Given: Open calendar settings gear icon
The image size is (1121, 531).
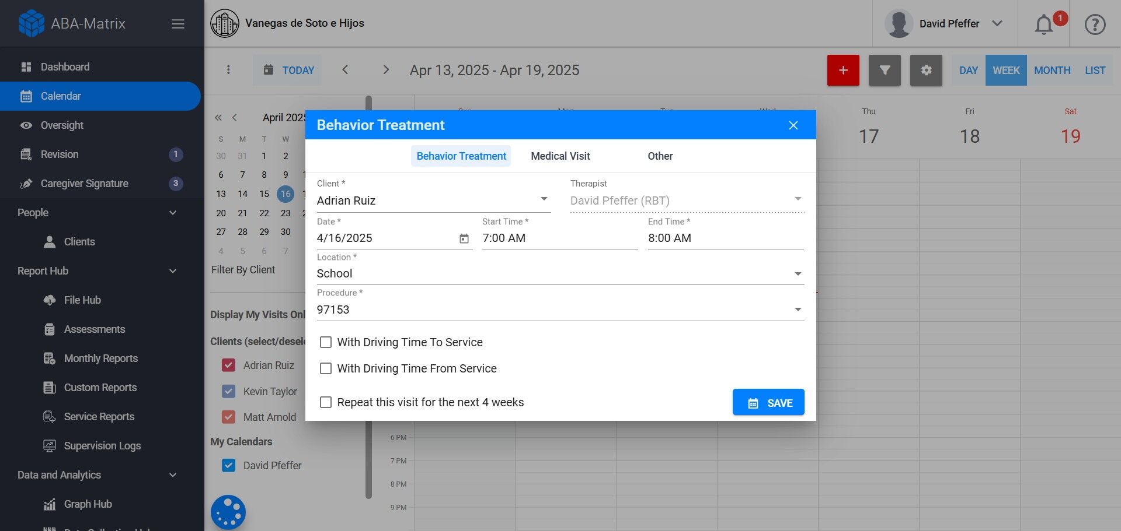Looking at the screenshot, I should point(926,71).
